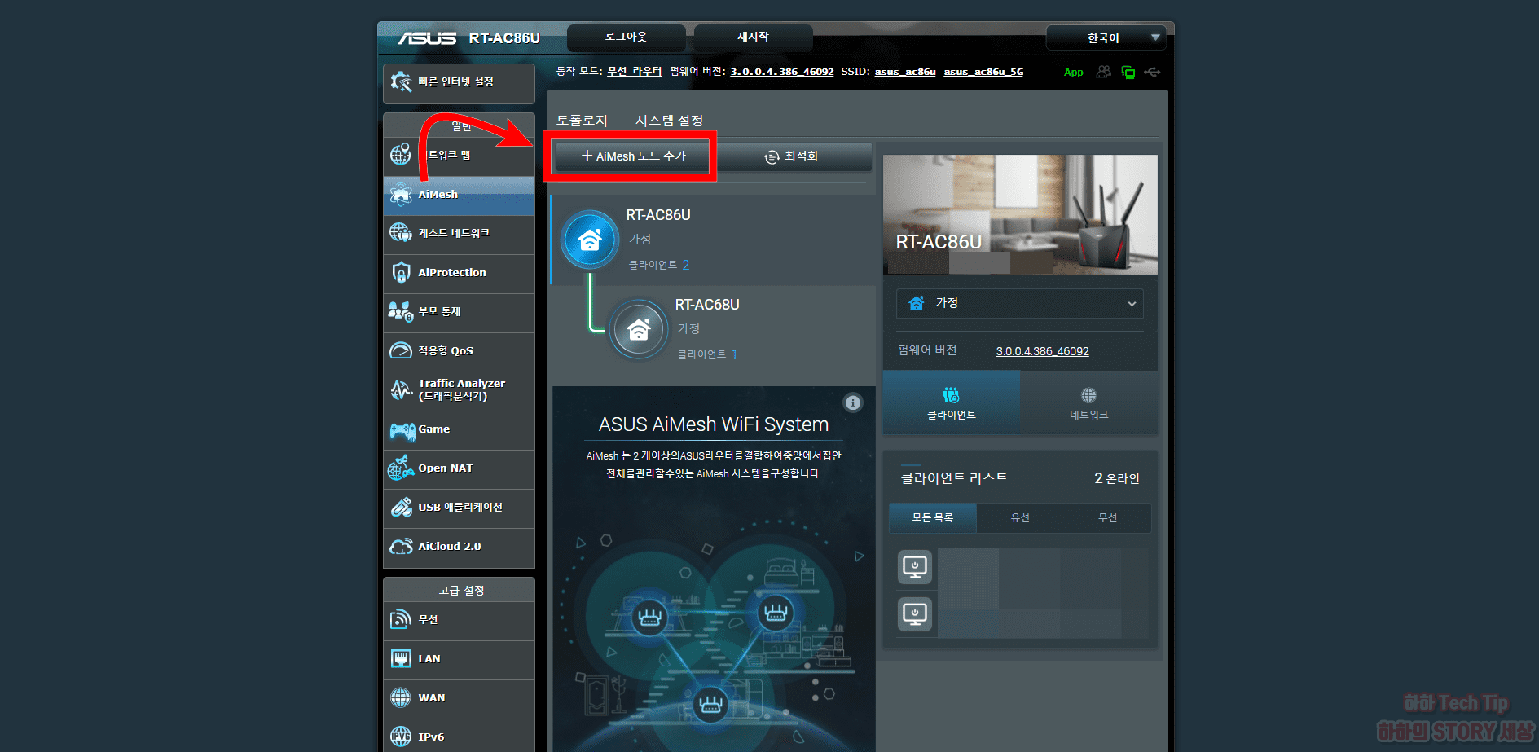This screenshot has height=752, width=1539.
Task: Open Game controller icon
Action: click(402, 429)
